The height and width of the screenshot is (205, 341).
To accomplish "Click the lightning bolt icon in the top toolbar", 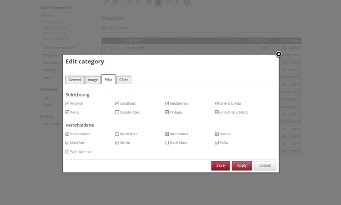I will click(x=177, y=3).
